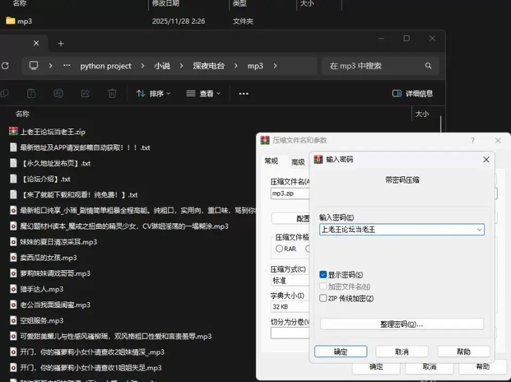Click 确定 in 压缩文件名和参数 dialog
The height and width of the screenshot is (382, 511).
(x=376, y=367)
